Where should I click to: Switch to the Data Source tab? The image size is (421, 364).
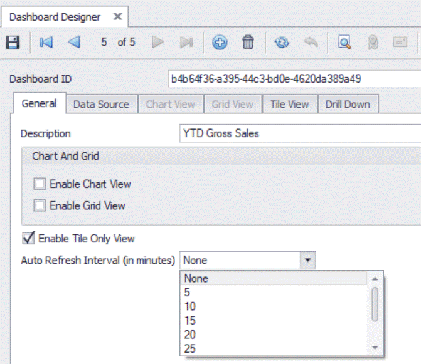[x=101, y=105]
